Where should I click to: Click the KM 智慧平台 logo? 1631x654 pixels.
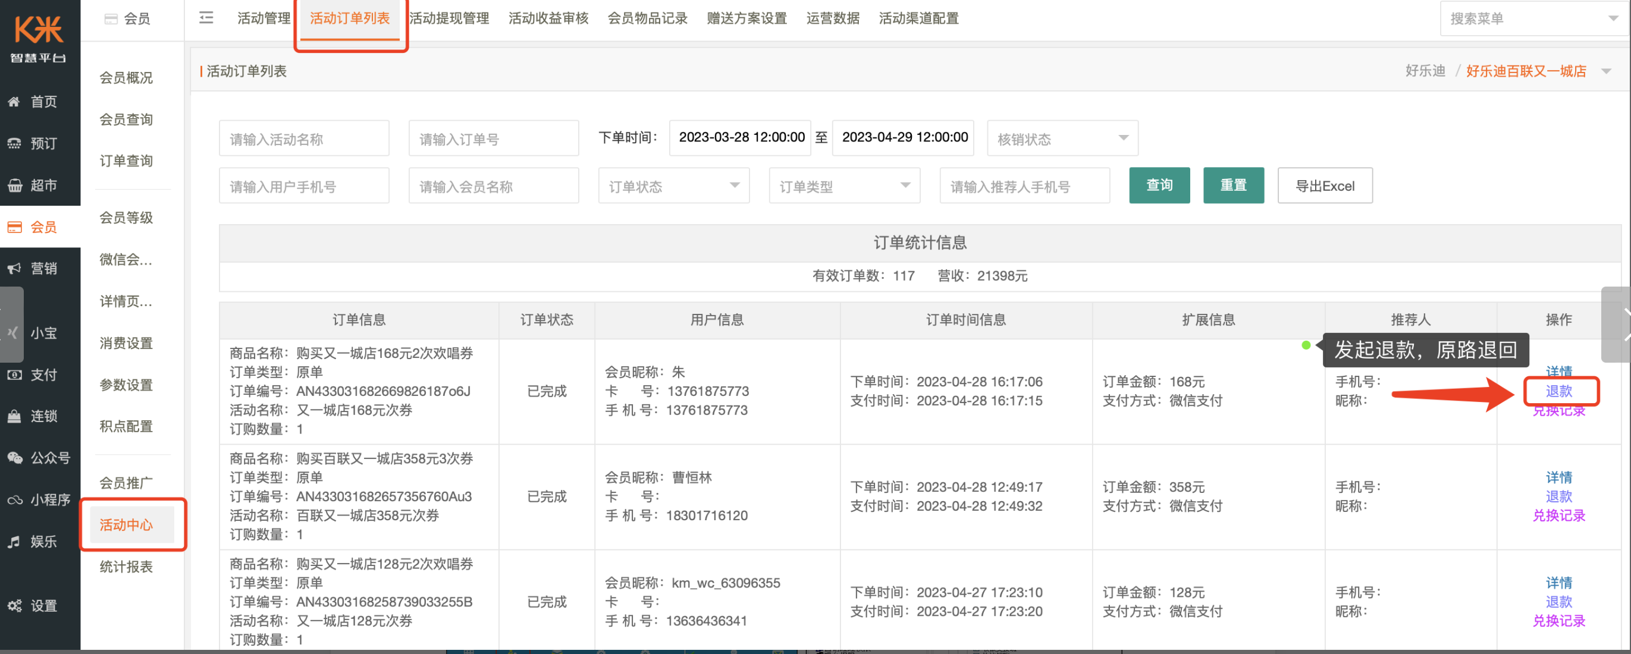pyautogui.click(x=39, y=38)
